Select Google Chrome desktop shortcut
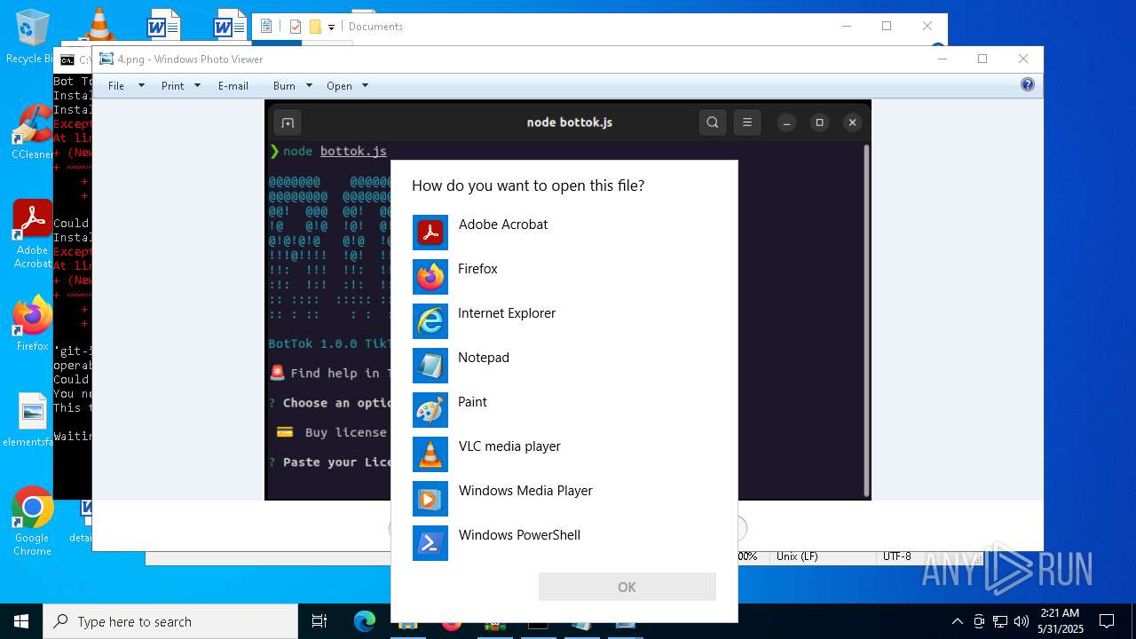The width and height of the screenshot is (1136, 639). (32, 522)
